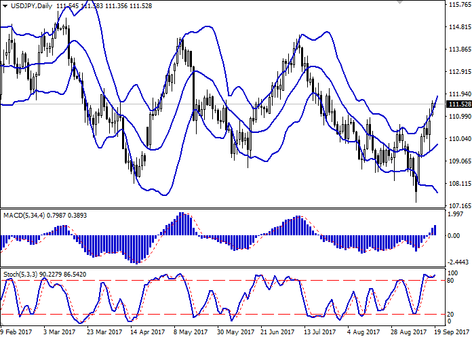
Task: Click the 113.865 price axis label
Action: click(x=460, y=49)
